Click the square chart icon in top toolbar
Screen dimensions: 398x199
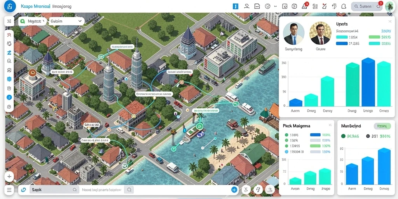point(285,6)
